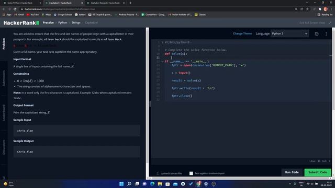This screenshot has width=335, height=188.
Task: Open the Gmail bookmark
Action: (x=19, y=15)
